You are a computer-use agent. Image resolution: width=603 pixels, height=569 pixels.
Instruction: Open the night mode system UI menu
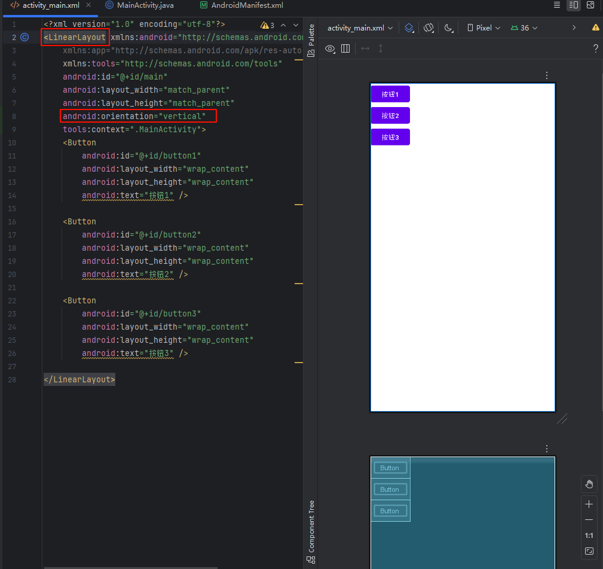(449, 28)
